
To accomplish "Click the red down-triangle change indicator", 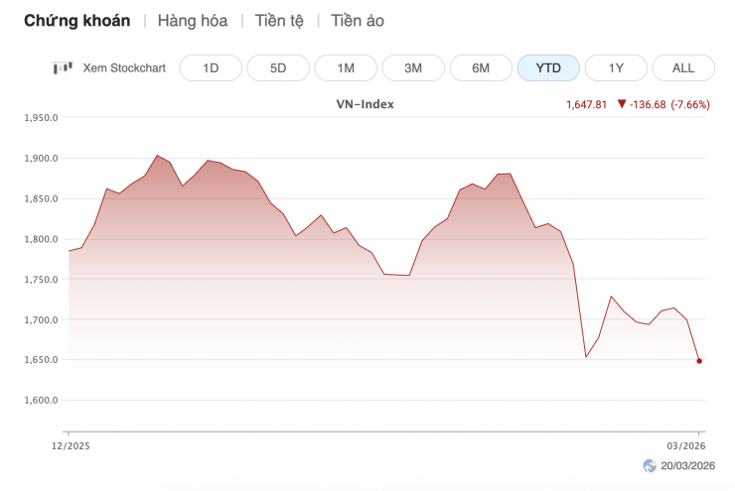I will tap(622, 104).
